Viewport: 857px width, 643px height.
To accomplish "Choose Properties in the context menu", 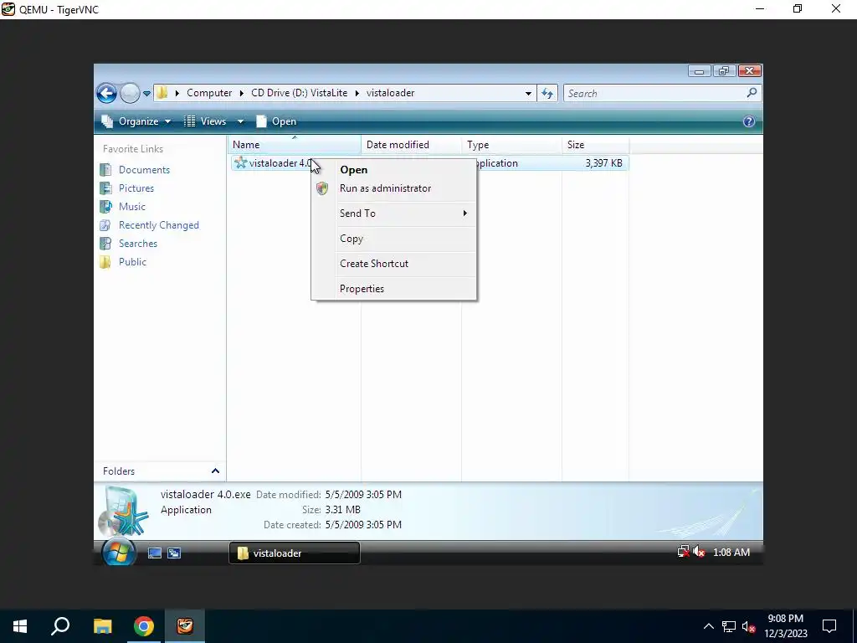I will click(x=393, y=289).
